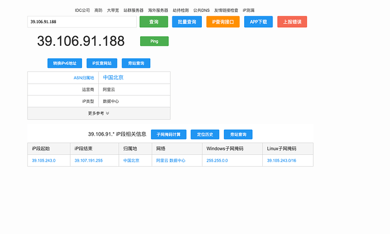The width and height of the screenshot is (390, 234).
Task: Expand the 更多参考 section
Action: click(x=99, y=114)
